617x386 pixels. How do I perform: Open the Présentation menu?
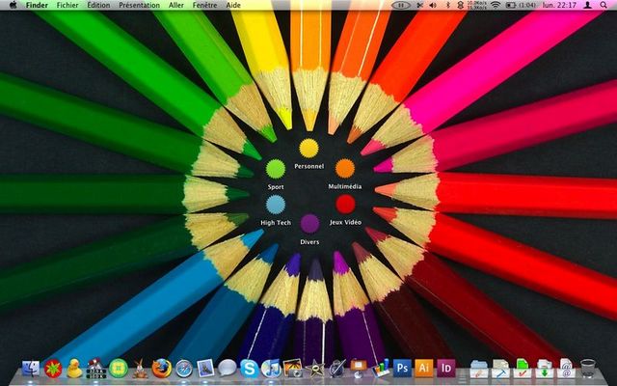click(x=139, y=5)
